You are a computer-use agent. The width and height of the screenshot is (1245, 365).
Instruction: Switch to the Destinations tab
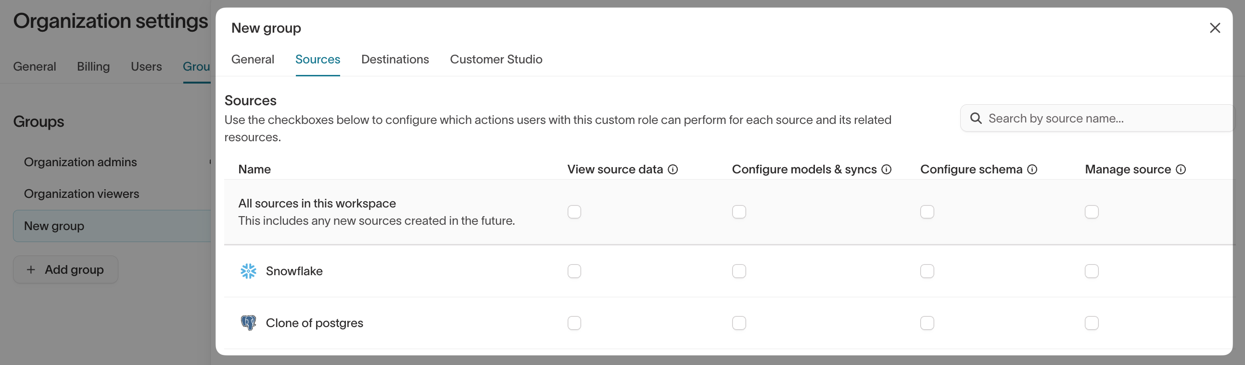(395, 60)
